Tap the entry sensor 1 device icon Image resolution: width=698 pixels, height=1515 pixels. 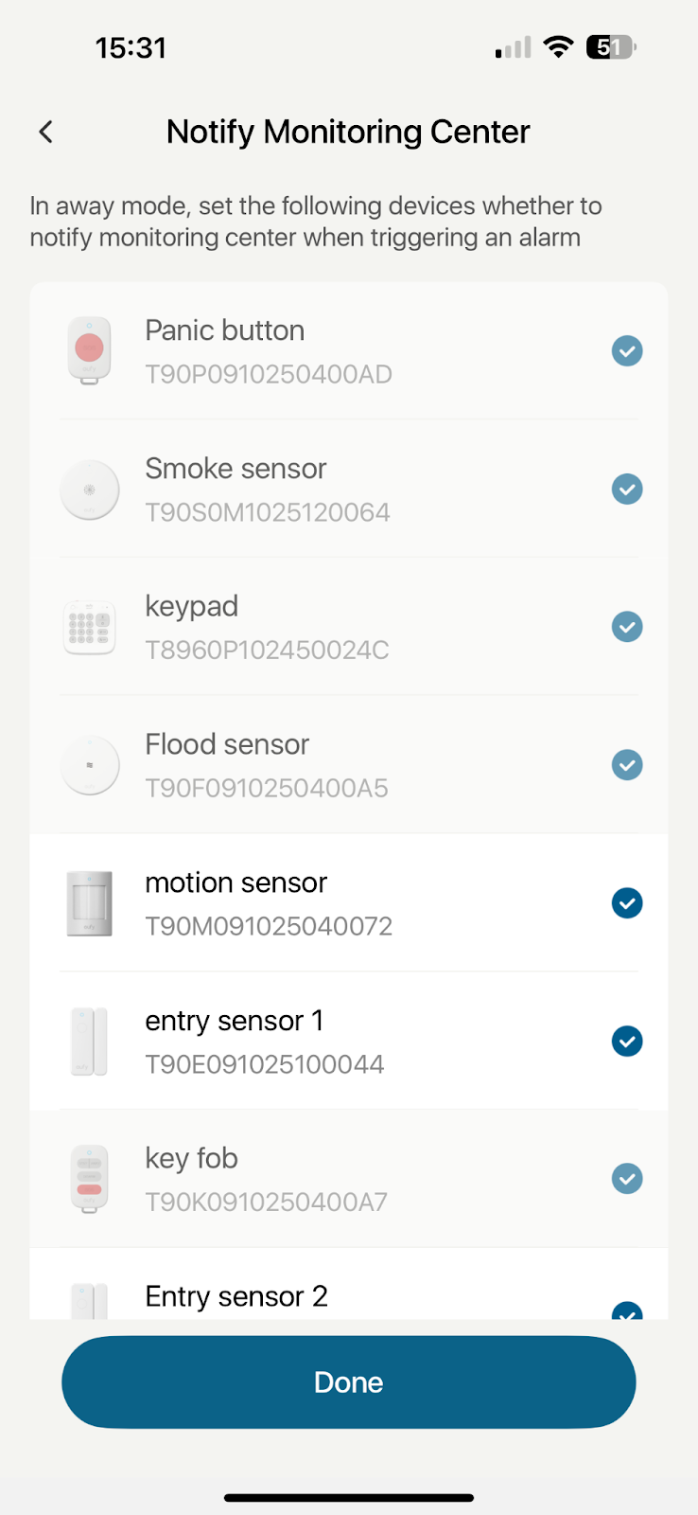pyautogui.click(x=89, y=1042)
